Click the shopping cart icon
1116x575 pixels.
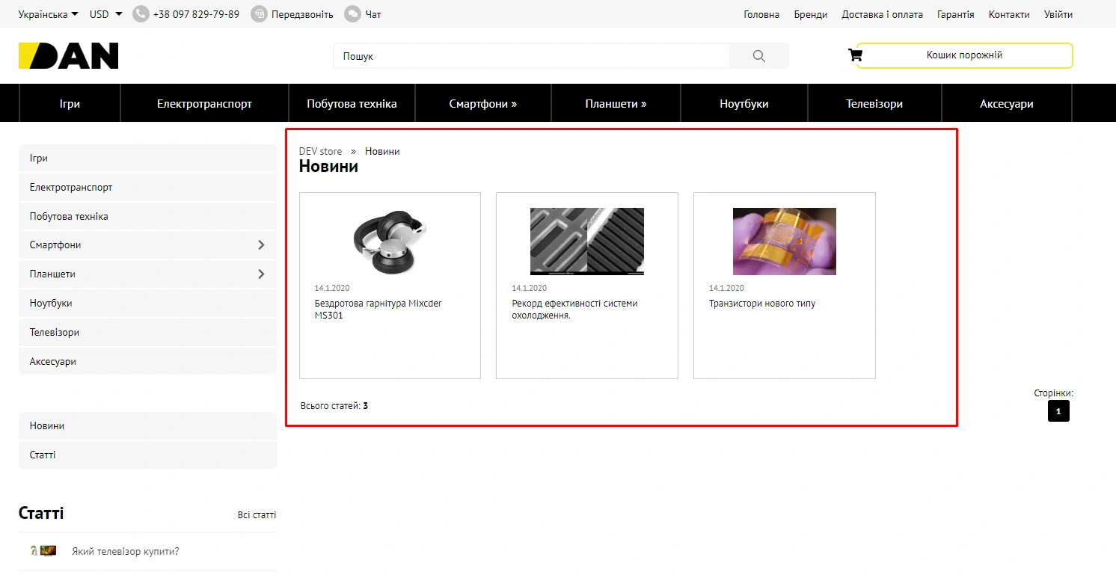(855, 55)
